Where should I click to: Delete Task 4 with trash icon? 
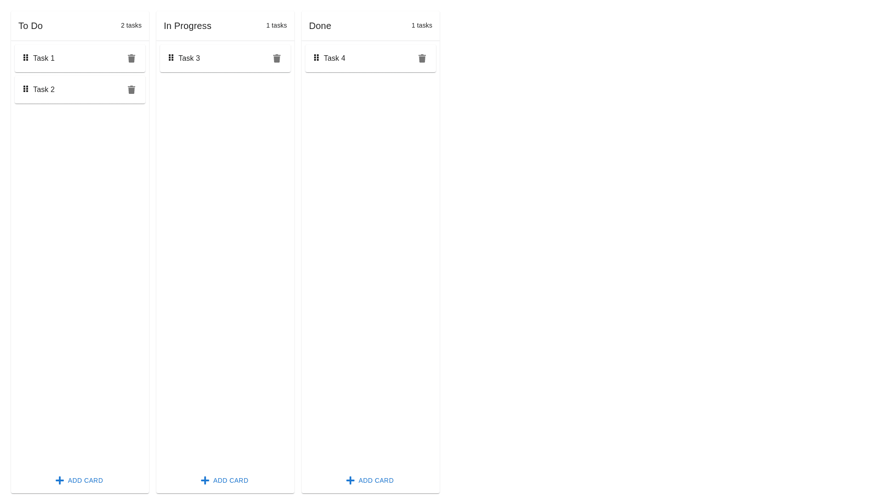(422, 58)
